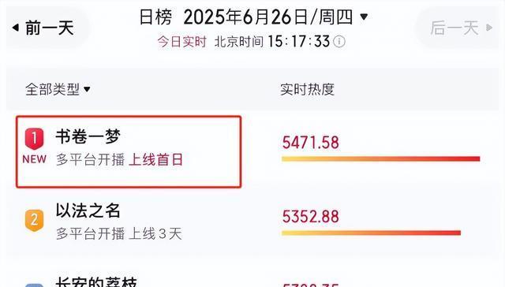Click the 5471.58 heat progress bar
Screen dimensions: 505x287
[x=380, y=158]
